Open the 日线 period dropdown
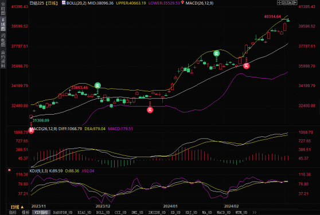 point(17,207)
